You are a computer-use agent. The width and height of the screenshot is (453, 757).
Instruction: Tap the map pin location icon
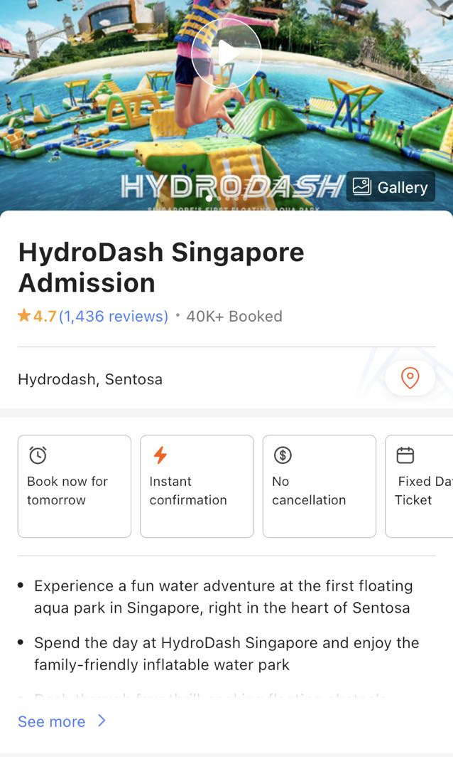411,378
